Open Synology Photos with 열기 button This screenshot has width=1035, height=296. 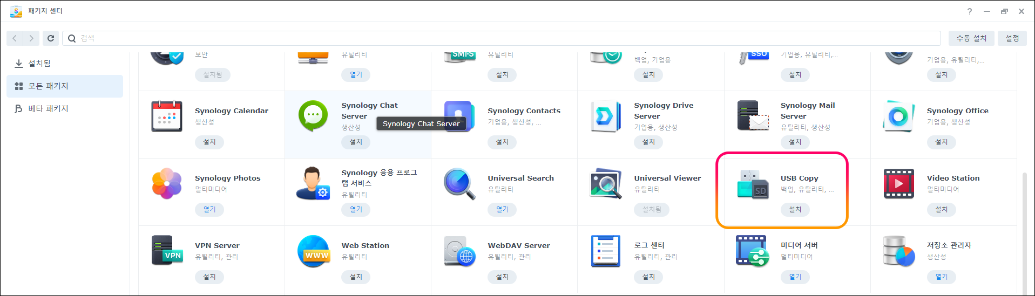click(x=209, y=209)
